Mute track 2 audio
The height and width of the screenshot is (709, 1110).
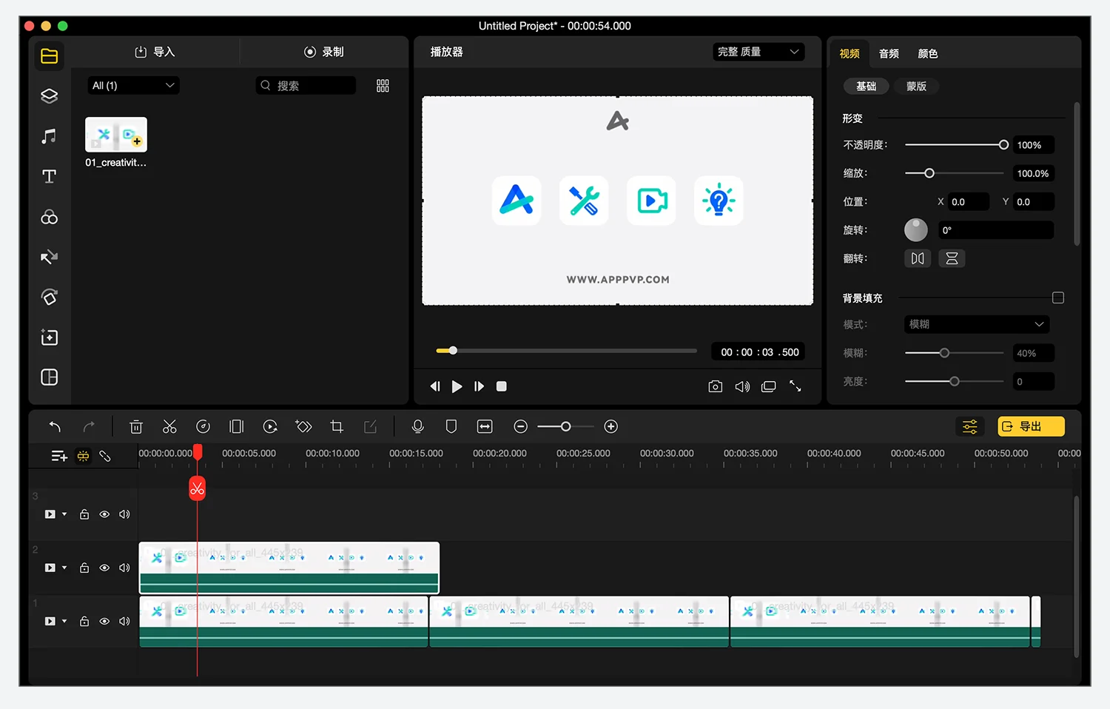124,568
